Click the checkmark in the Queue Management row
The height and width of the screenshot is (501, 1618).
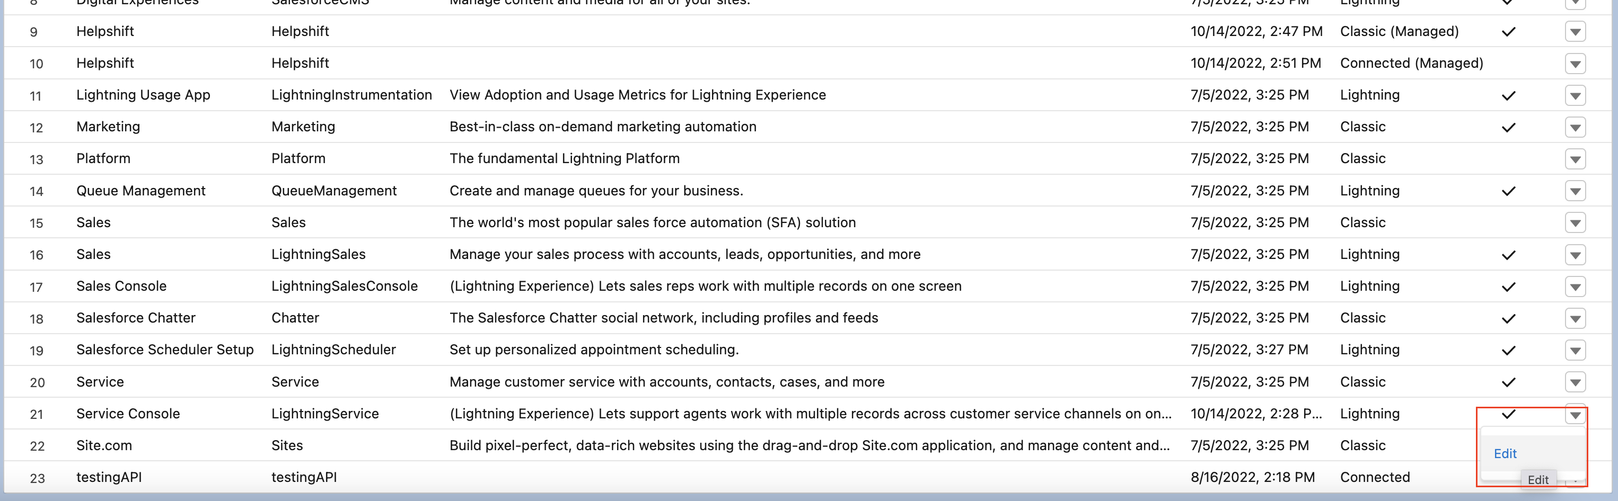point(1508,191)
